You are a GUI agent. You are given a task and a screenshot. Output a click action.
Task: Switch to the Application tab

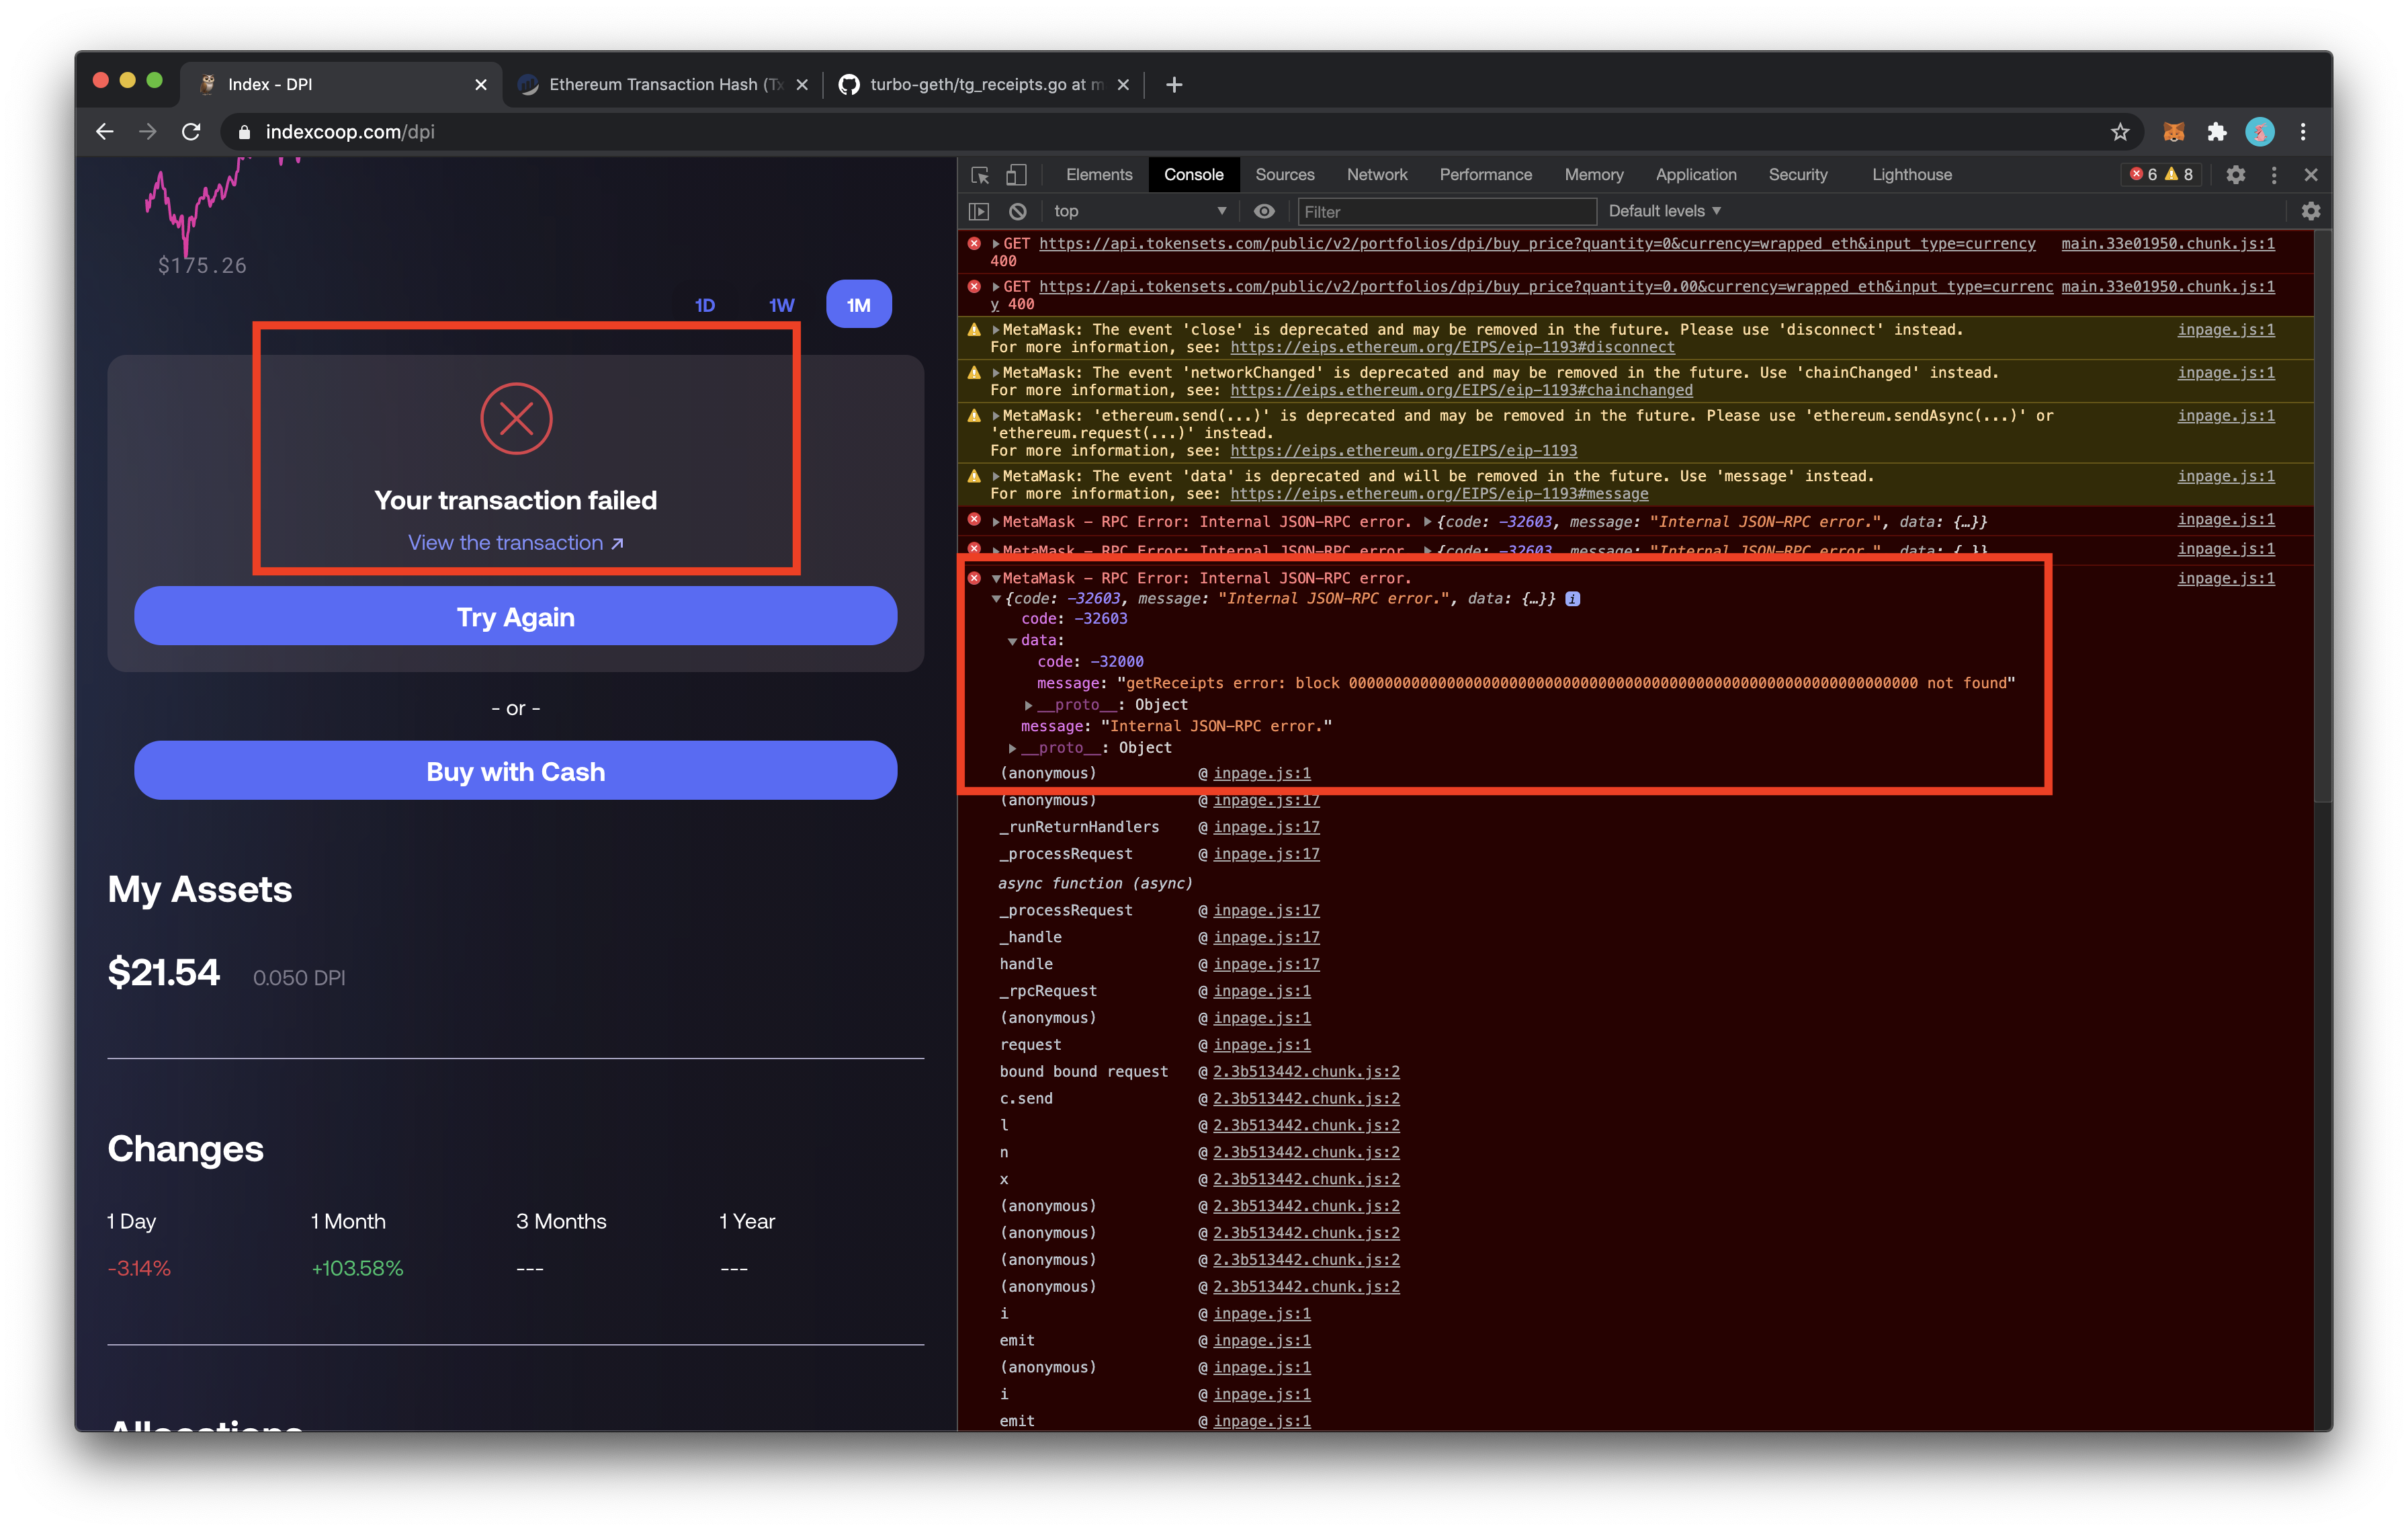[x=1695, y=175]
